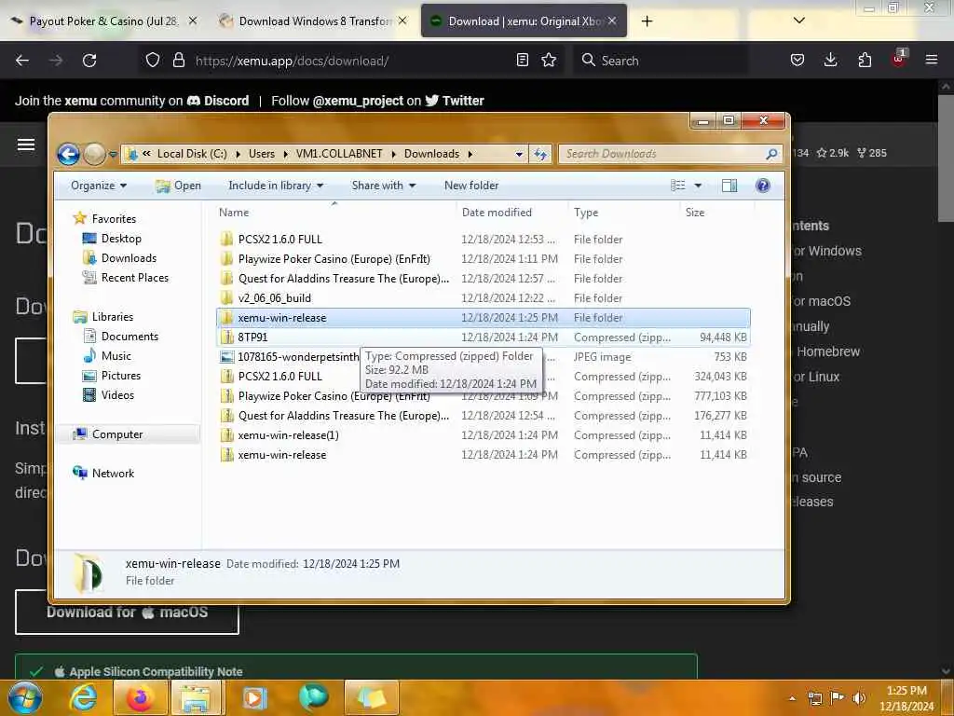Viewport: 954px width, 716px height.
Task: Open Explorer recent locations dropdown arrow
Action: coord(113,155)
